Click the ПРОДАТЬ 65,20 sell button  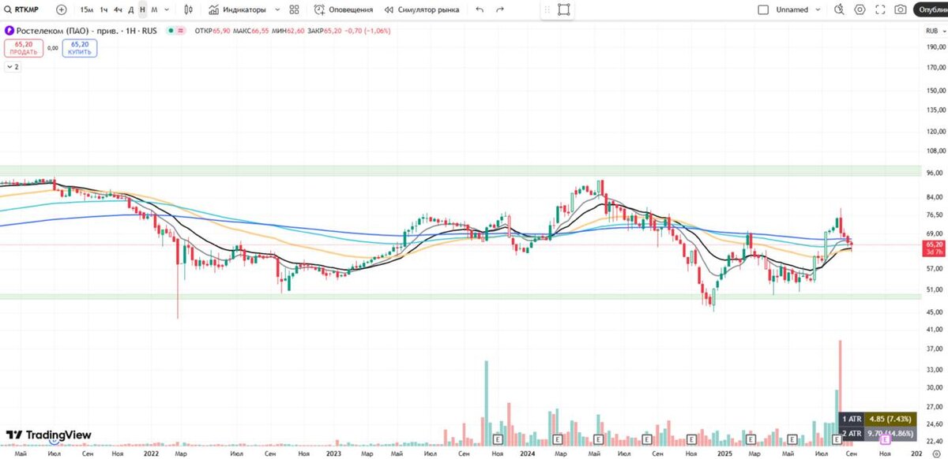click(24, 47)
